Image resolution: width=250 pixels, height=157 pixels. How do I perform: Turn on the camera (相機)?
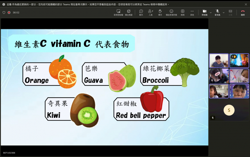pos(205,12)
